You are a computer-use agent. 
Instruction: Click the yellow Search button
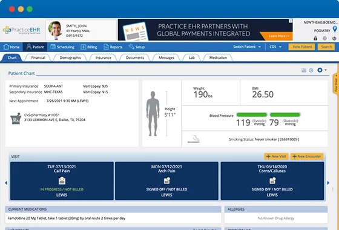(326, 47)
